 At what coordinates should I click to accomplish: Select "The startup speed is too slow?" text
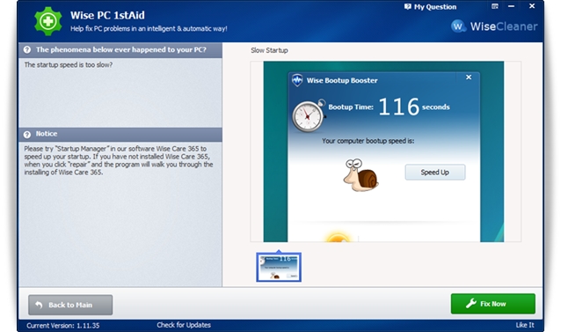(69, 65)
